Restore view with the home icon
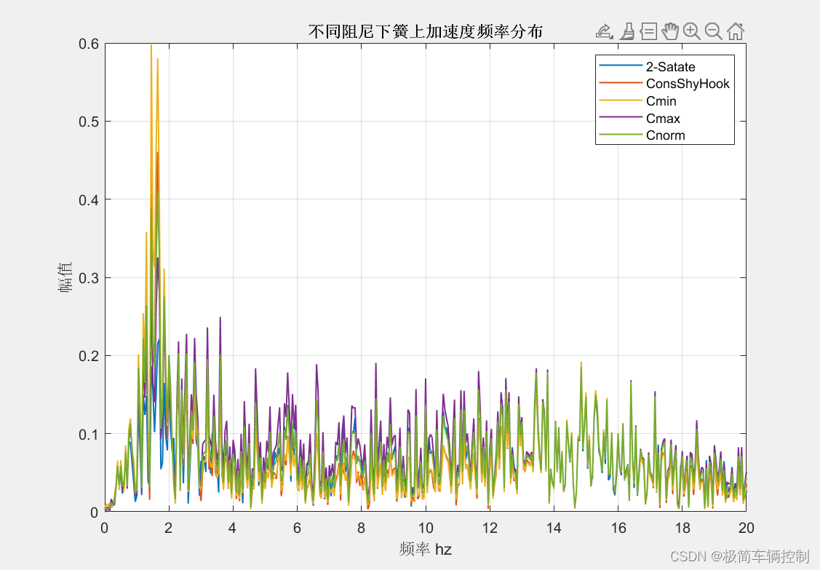Image resolution: width=820 pixels, height=570 pixels. coord(736,31)
